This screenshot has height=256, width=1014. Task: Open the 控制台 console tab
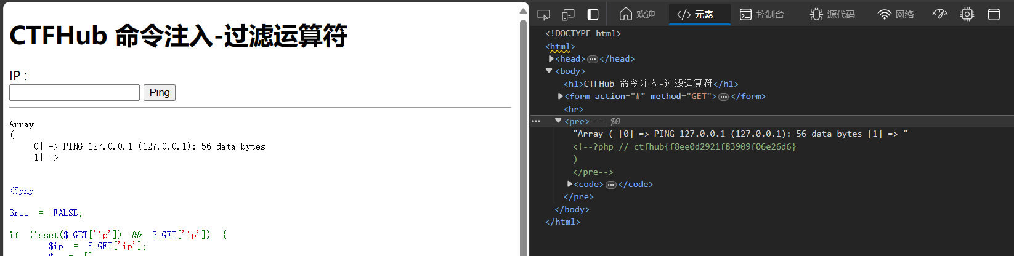click(x=763, y=14)
